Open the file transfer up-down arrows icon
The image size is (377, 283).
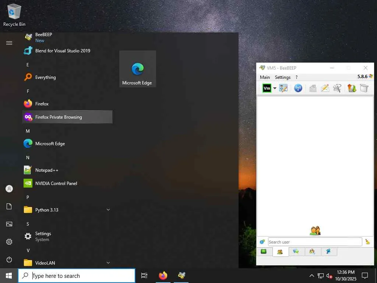[x=352, y=88]
